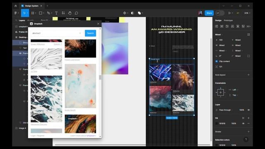
Task: Click Align left icon
Action: [217, 26]
